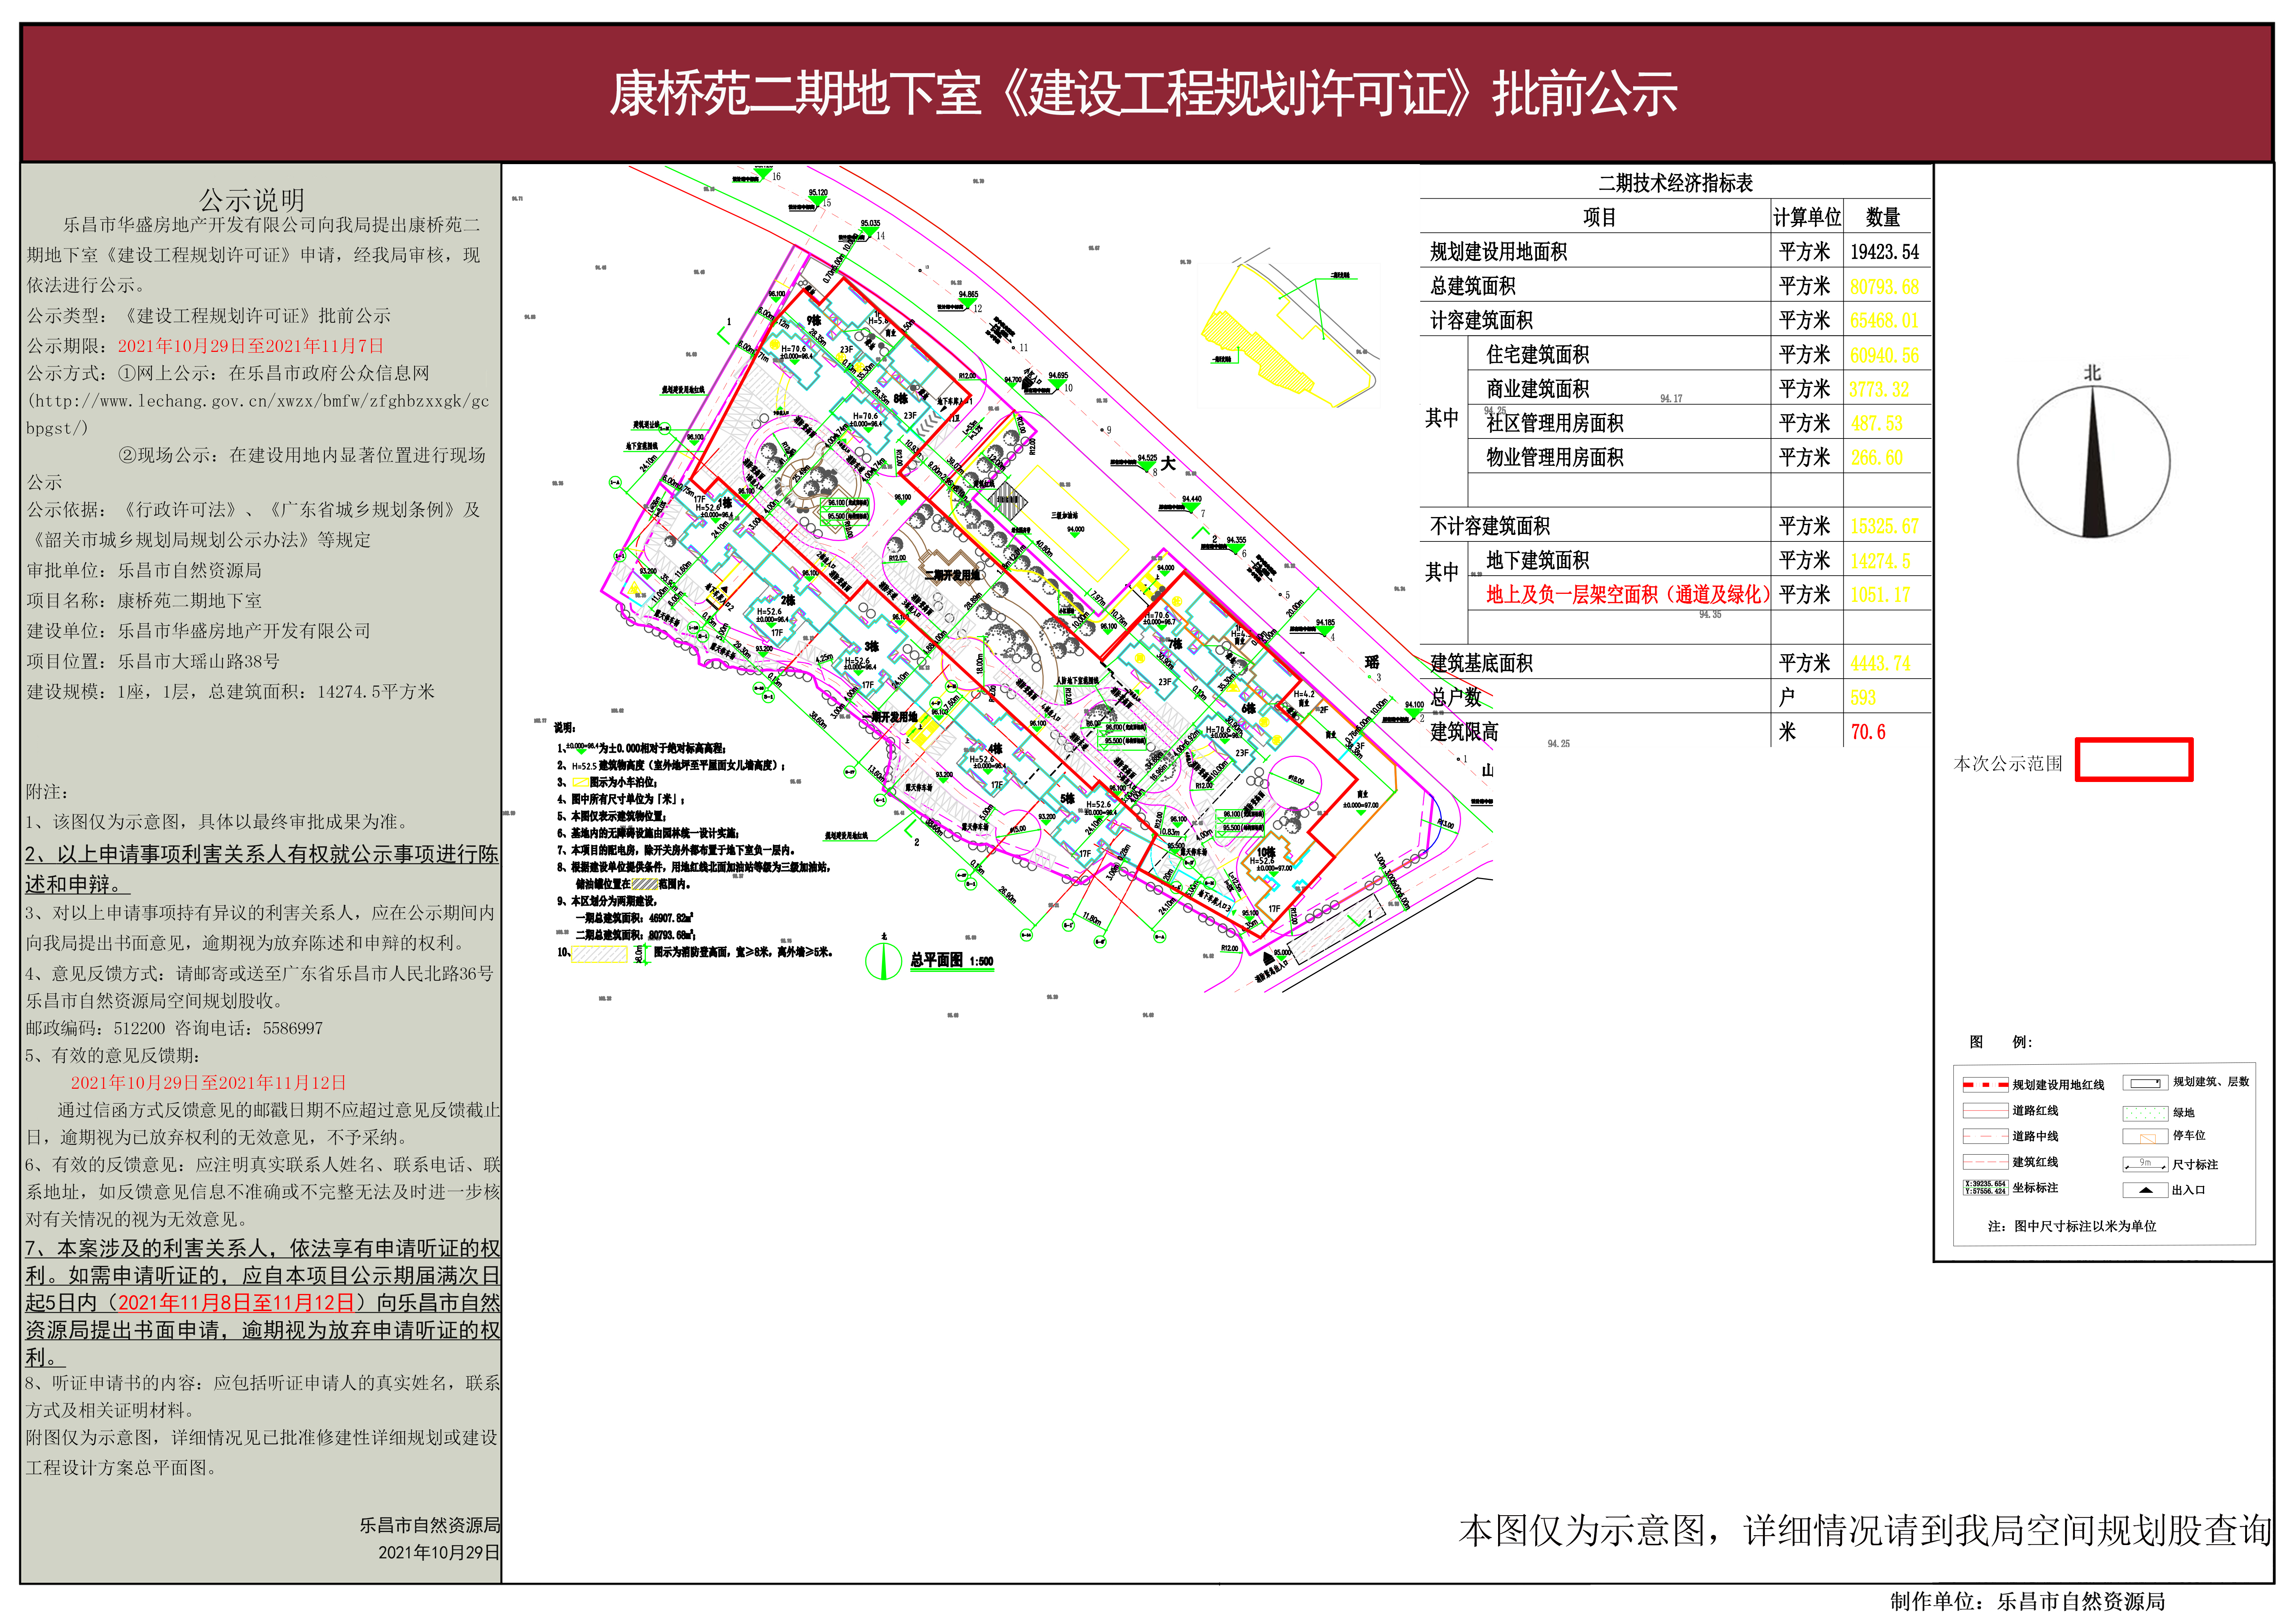Image resolution: width=2295 pixels, height=1624 pixels.
Task: Click the red feedback period 10月29日至11月12日
Action: point(208,1082)
